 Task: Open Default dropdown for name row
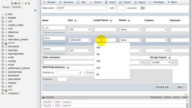(131, 40)
